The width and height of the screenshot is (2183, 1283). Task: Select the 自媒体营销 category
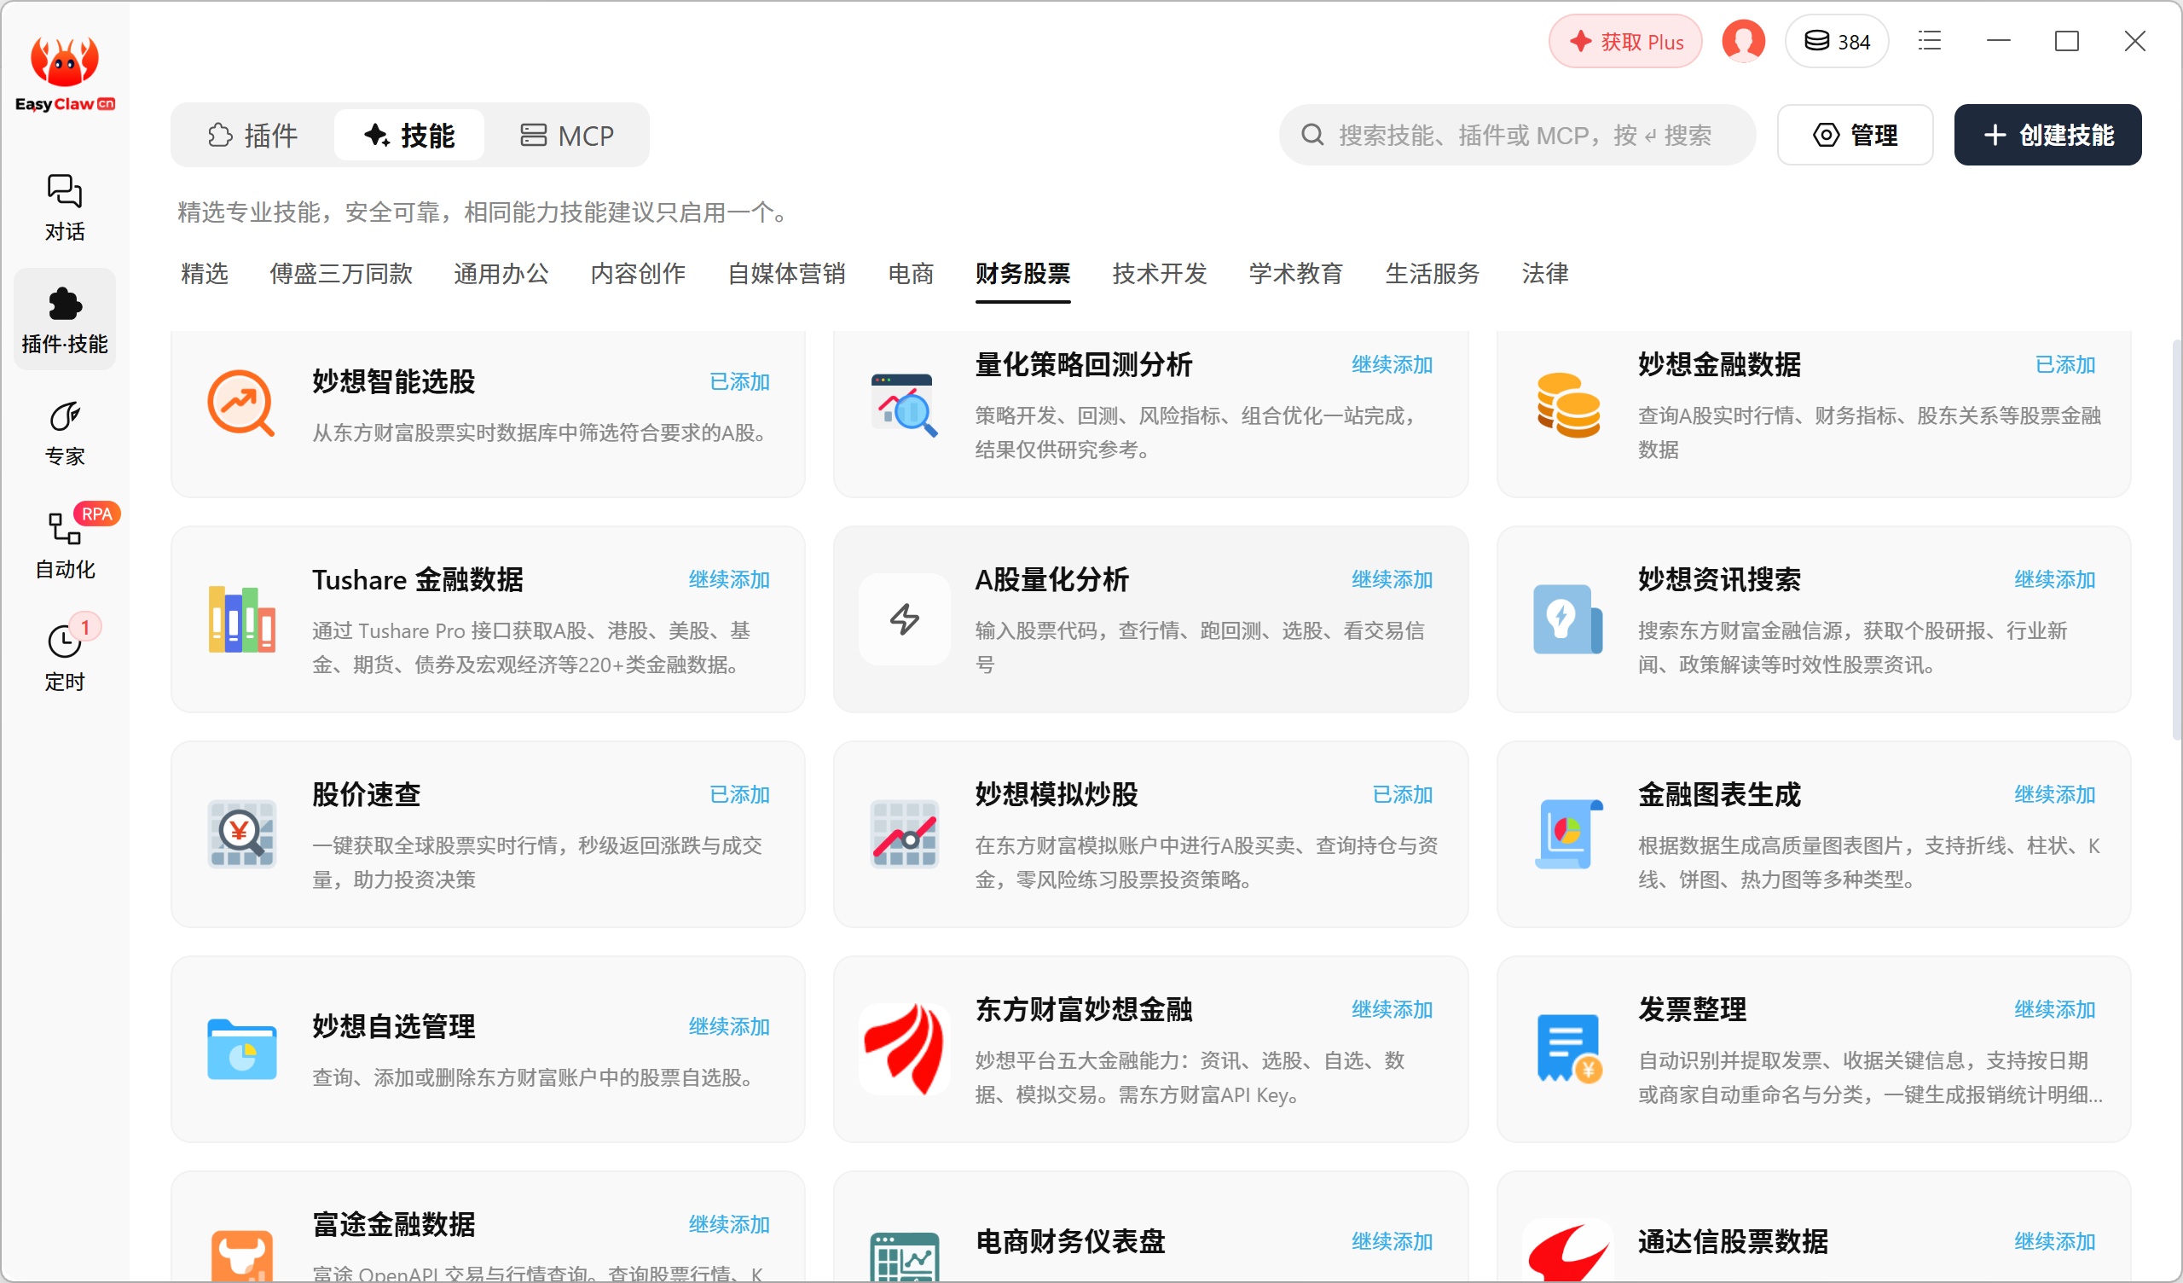click(786, 274)
